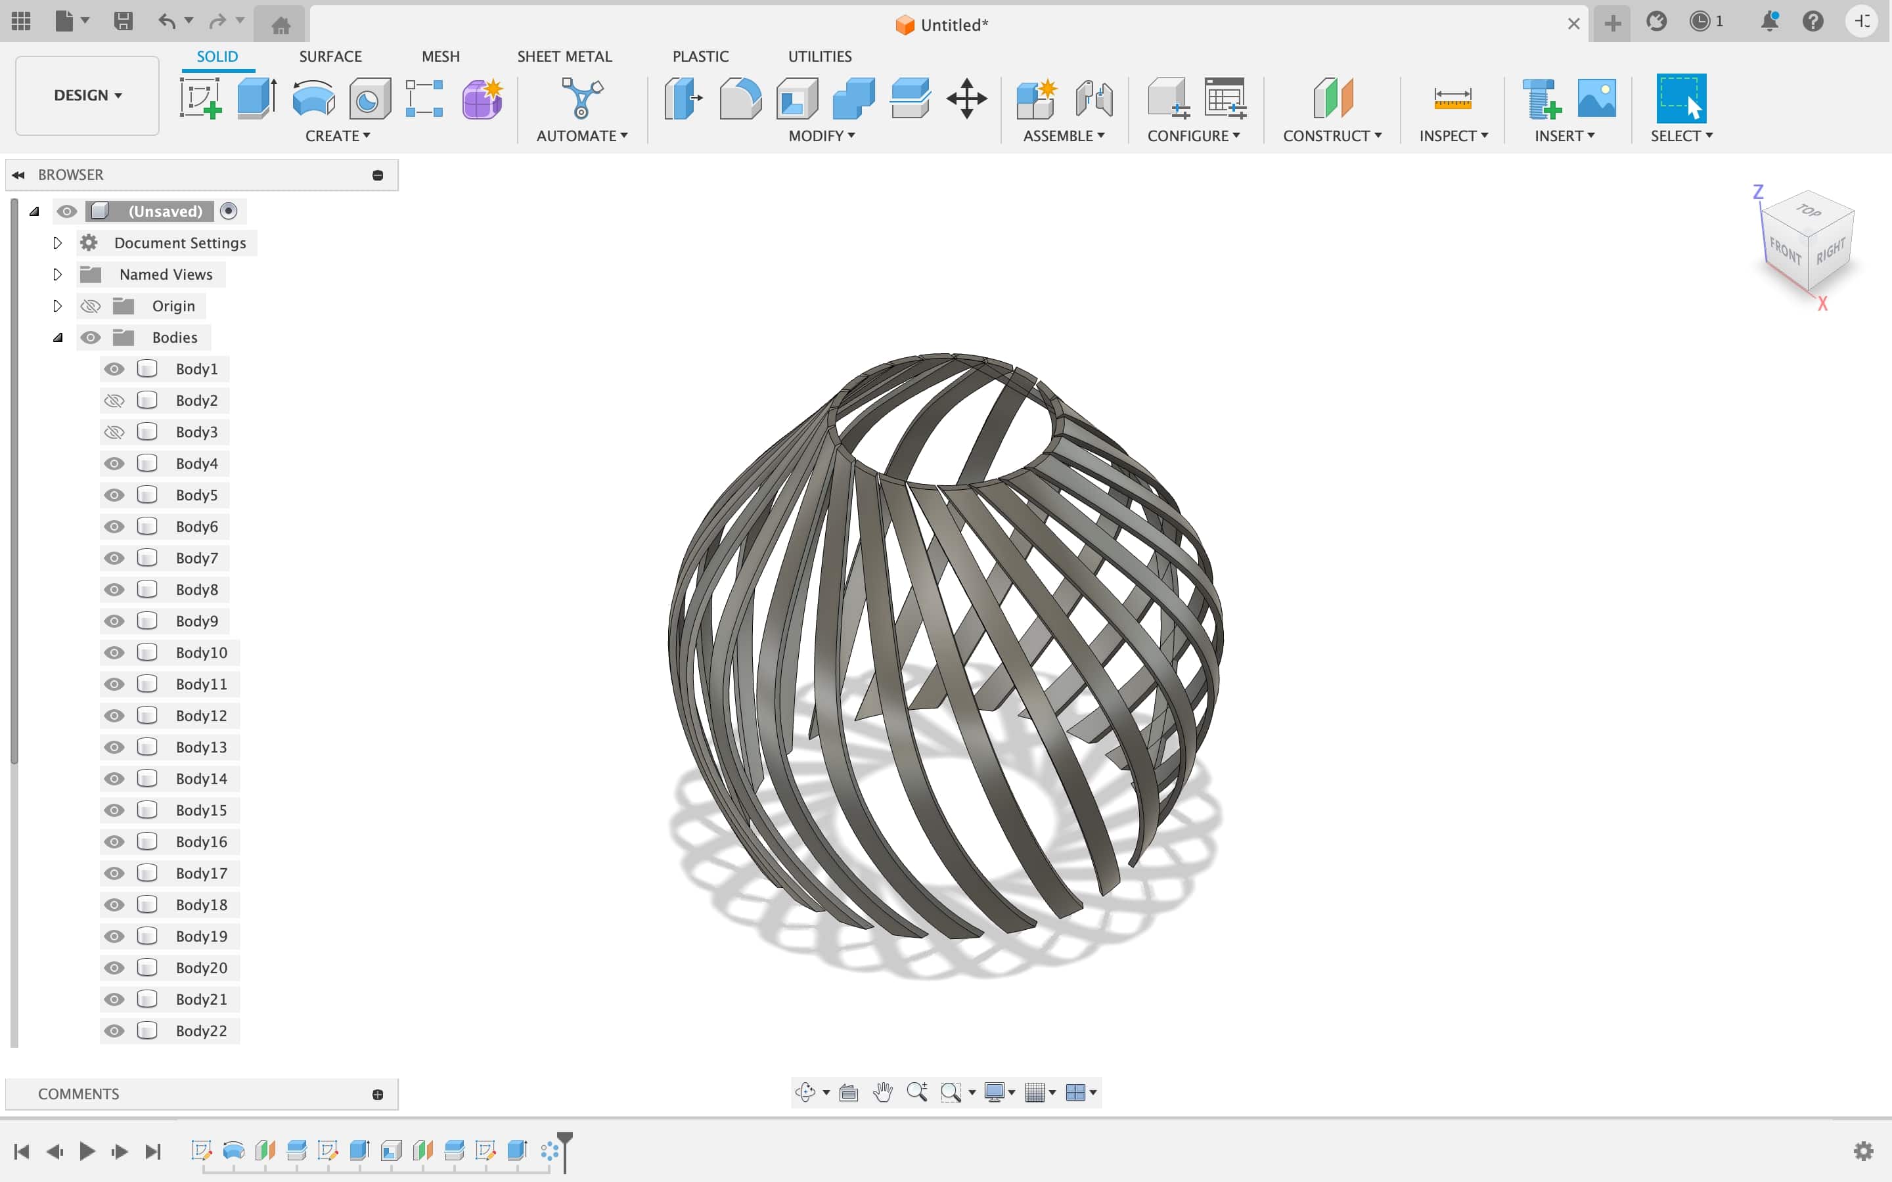Activate the (Unsaved) component radio button

tap(229, 211)
